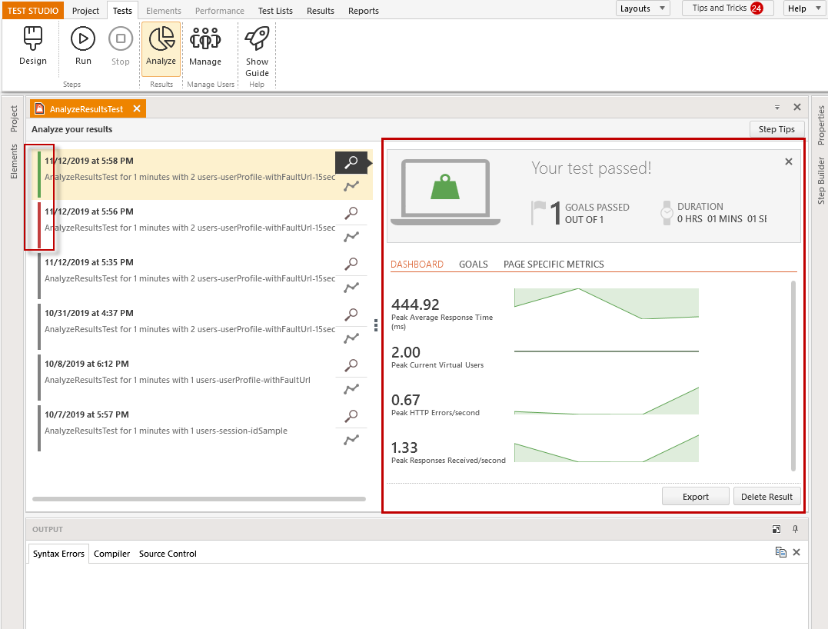The image size is (828, 629).
Task: Expand the Elements side panel
Action: pos(14,161)
